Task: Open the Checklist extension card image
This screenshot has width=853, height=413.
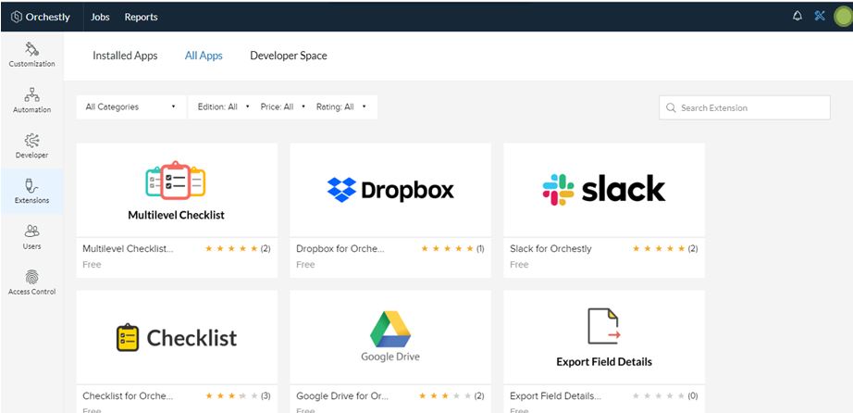Action: point(177,337)
